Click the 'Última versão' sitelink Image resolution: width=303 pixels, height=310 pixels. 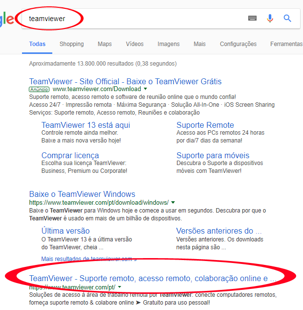point(65,231)
